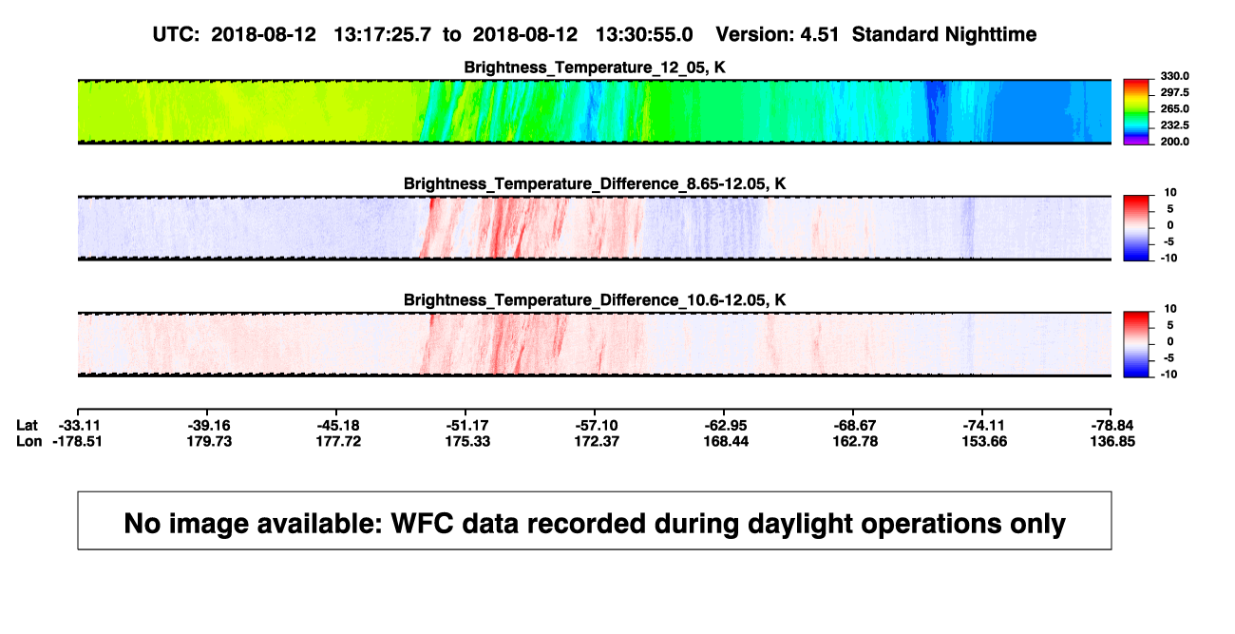The width and height of the screenshot is (1235, 634).
Task: Click the 232.5 color scale label
Action: coord(1175,125)
